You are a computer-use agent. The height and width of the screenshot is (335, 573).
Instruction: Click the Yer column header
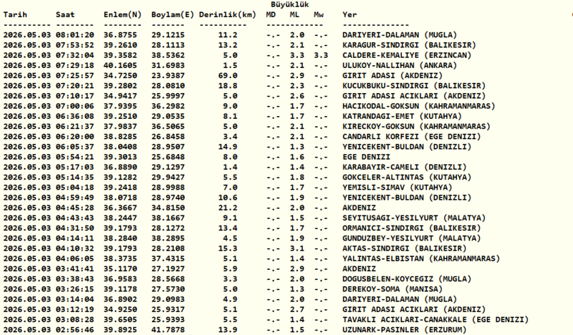click(350, 14)
